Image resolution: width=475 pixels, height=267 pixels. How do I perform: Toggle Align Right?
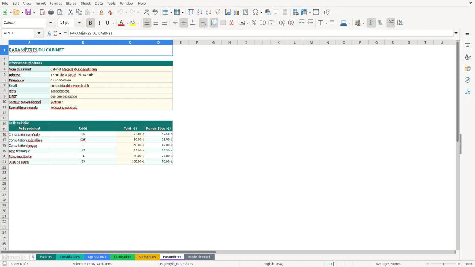point(164,23)
